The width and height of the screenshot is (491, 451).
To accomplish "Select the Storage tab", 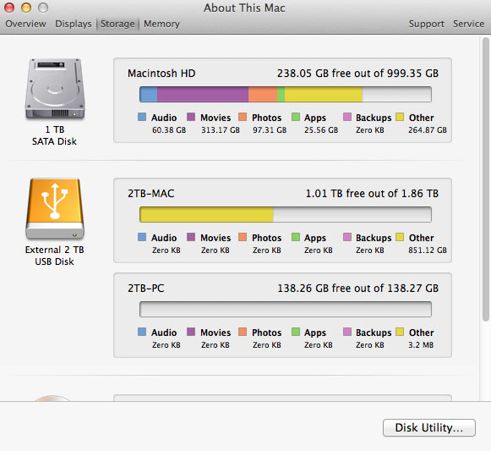I will pos(117,24).
